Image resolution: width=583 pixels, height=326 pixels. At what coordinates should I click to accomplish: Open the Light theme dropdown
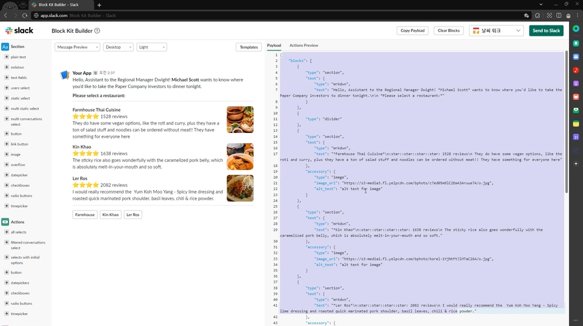(151, 47)
